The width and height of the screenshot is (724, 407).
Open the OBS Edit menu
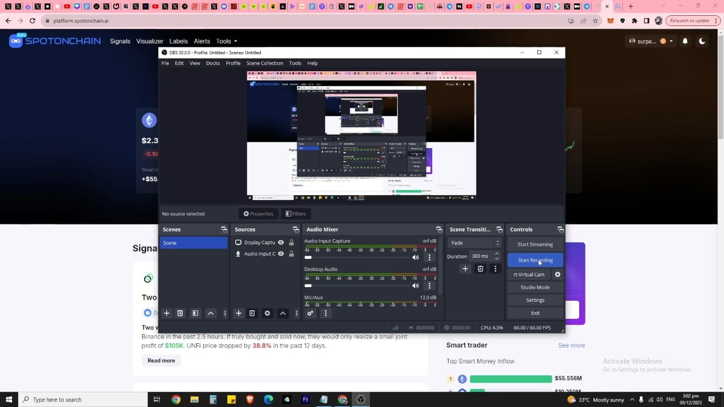coord(179,63)
